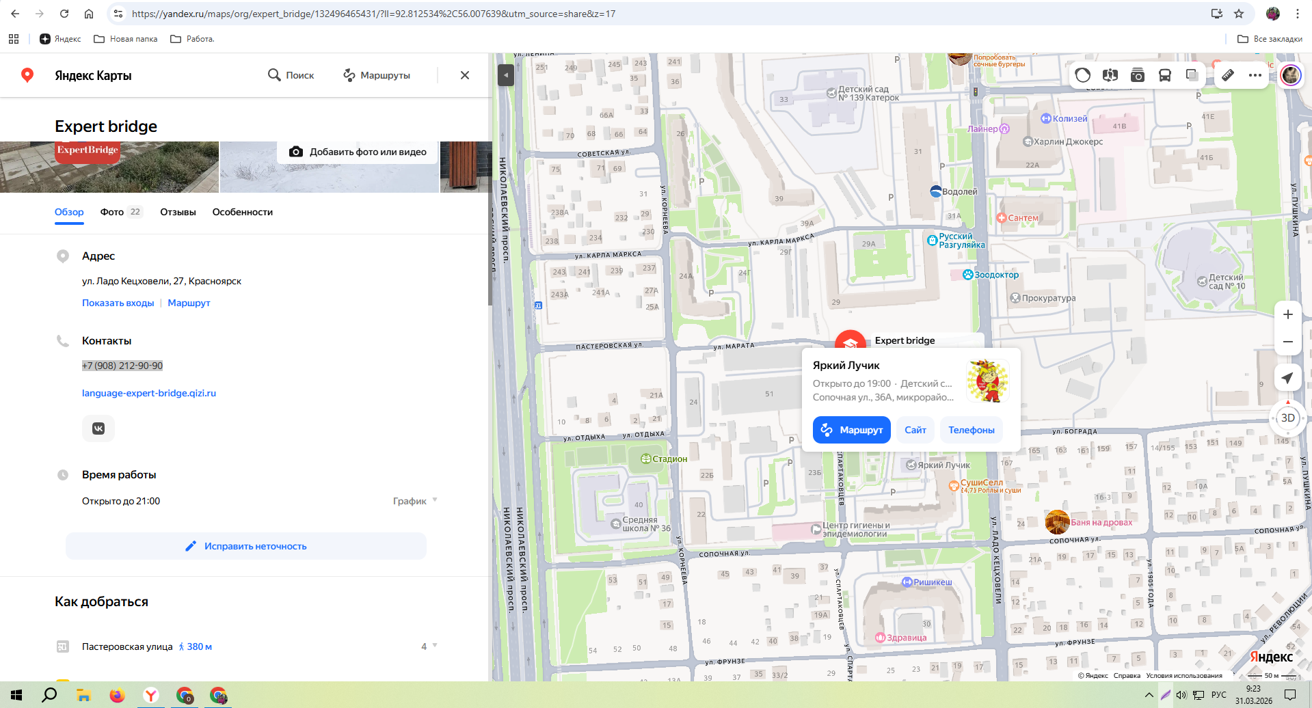Click my location arrow button

click(1287, 378)
